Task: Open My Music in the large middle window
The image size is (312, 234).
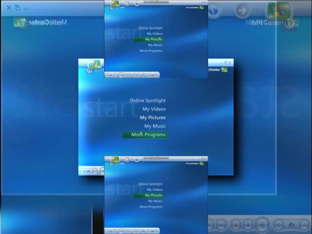Action: [155, 126]
